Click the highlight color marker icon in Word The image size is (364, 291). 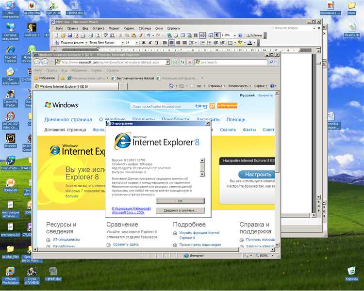pos(240,43)
